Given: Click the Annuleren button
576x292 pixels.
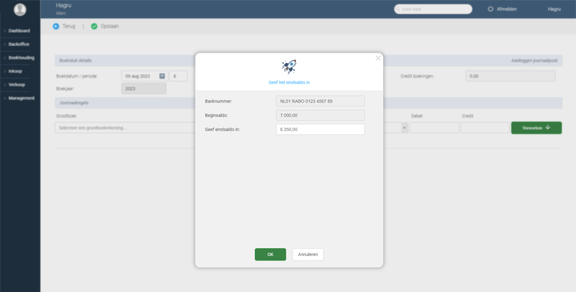Looking at the screenshot, I should tap(308, 254).
